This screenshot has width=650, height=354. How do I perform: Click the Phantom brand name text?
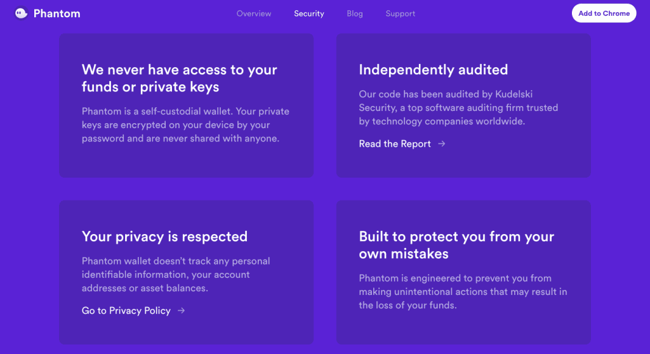click(56, 14)
